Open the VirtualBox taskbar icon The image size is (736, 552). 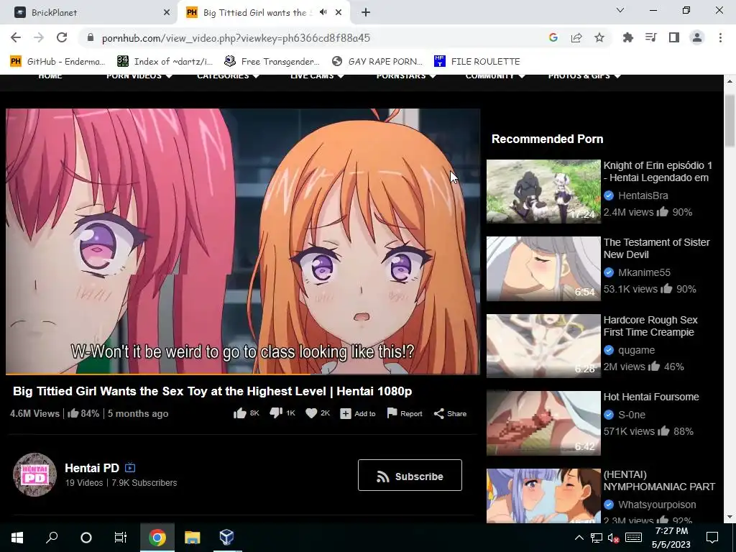(226, 538)
